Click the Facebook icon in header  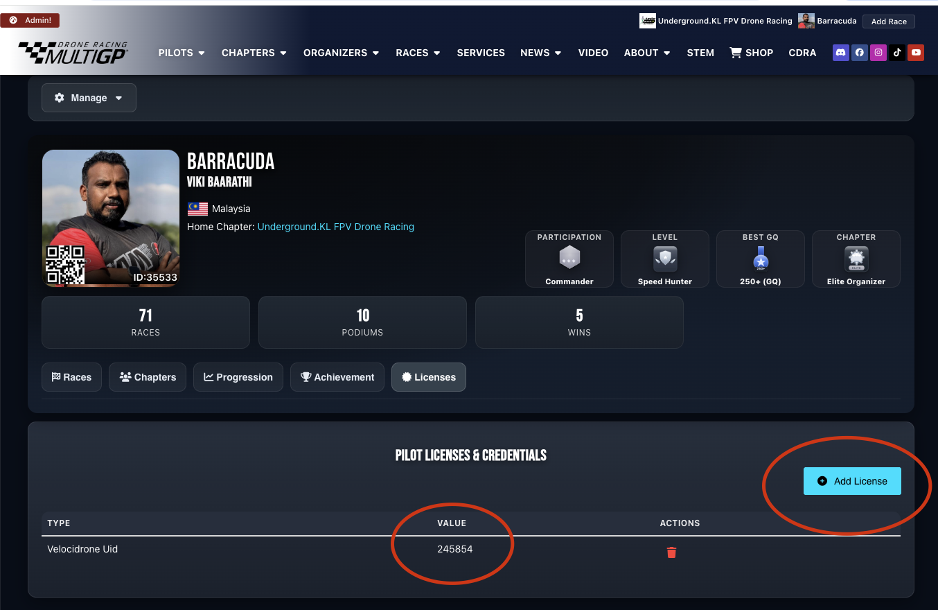point(859,53)
